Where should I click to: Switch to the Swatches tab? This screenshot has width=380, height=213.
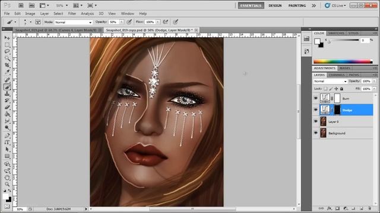pos(336,33)
